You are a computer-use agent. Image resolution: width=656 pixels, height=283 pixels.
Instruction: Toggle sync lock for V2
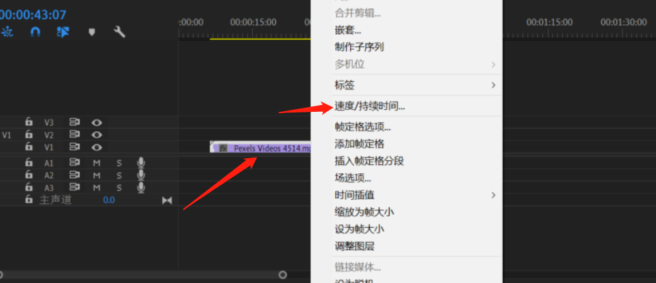(74, 135)
